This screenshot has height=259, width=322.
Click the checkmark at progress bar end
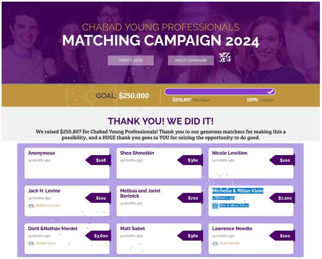tap(271, 92)
